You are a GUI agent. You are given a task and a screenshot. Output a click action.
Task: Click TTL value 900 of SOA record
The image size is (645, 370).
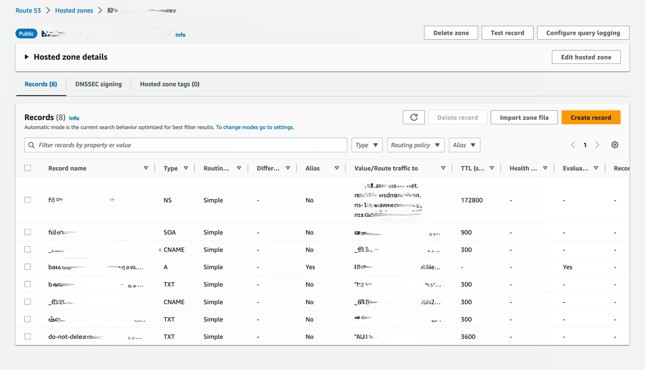(x=466, y=232)
